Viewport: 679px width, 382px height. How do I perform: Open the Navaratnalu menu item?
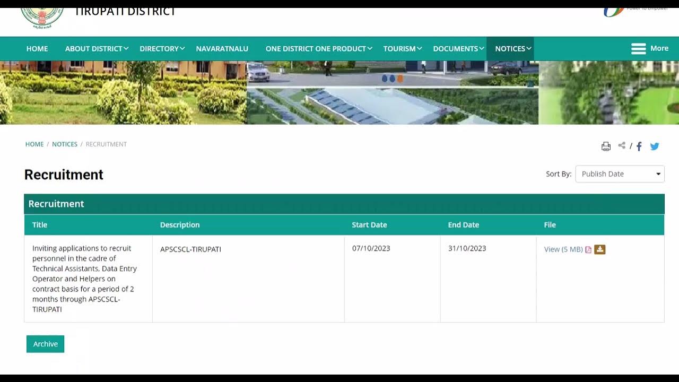tap(222, 49)
